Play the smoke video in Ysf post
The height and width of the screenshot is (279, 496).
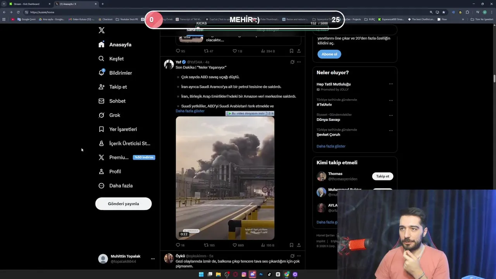tap(225, 178)
